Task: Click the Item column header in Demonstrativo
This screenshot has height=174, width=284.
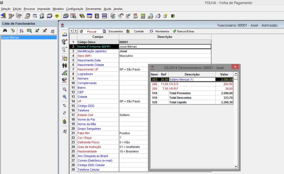Action: point(154,74)
